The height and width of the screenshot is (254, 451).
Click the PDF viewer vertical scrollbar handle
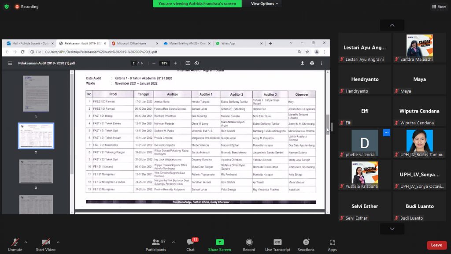[x=327, y=123]
